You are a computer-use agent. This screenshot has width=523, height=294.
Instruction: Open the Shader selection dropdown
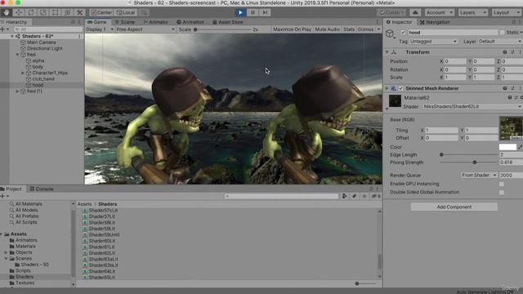click(472, 107)
